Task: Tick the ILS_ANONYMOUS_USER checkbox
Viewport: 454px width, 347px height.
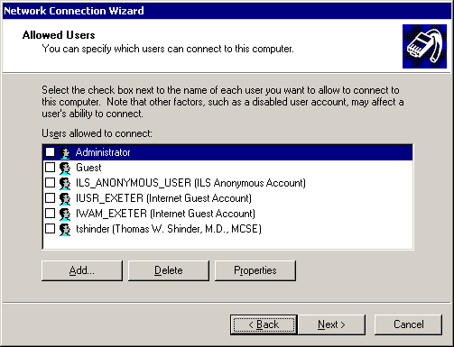Action: tap(50, 182)
